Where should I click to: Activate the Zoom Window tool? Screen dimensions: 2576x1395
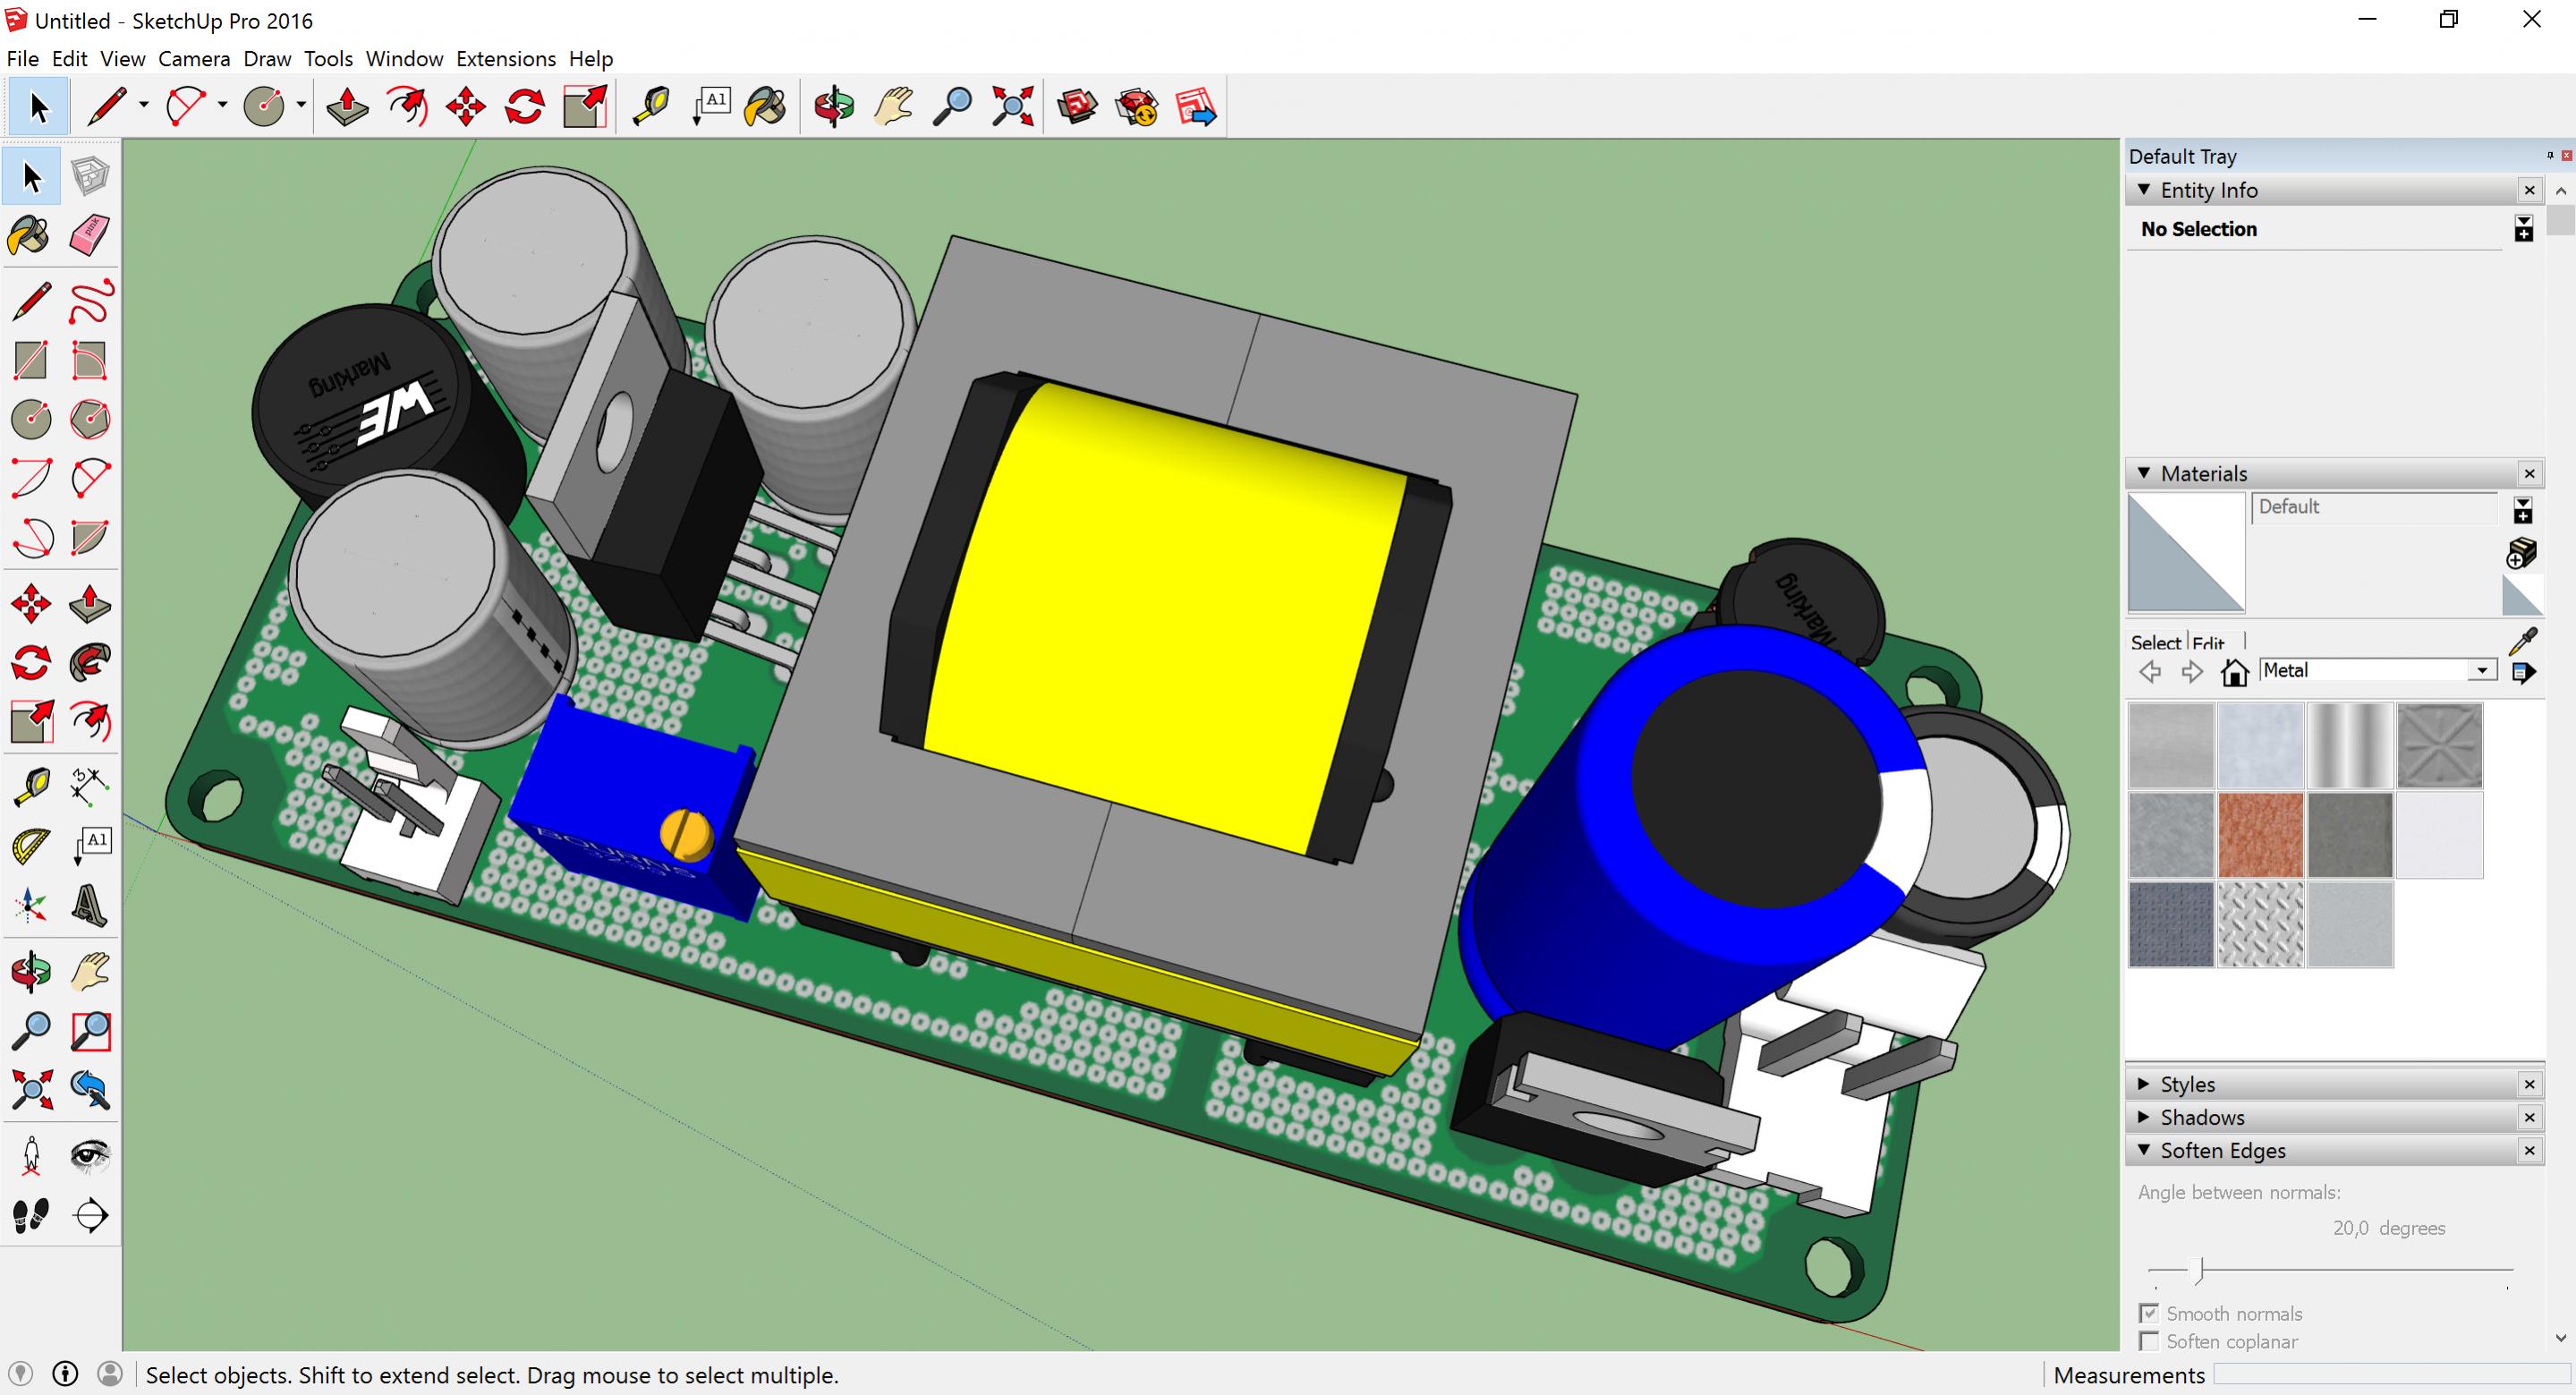[x=90, y=1031]
